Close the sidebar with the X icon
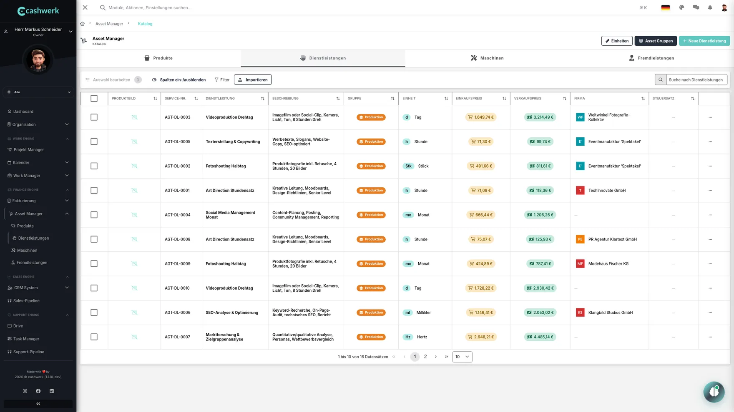The image size is (734, 412). (x=85, y=7)
